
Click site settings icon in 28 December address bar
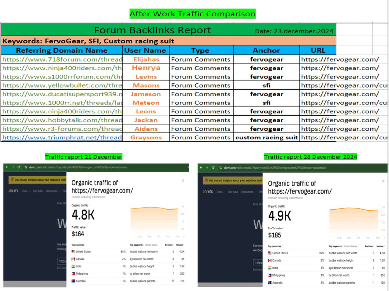coord(221,168)
